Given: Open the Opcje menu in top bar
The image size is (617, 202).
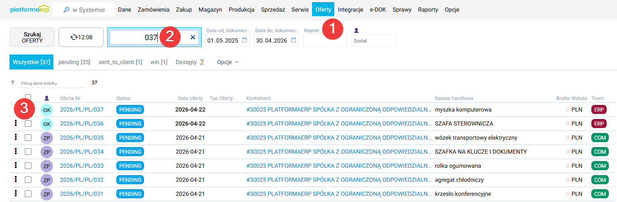Looking at the screenshot, I should 452,10.
